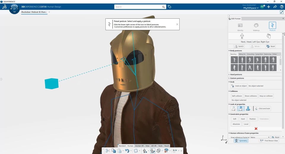Click the red X delete constraint icon
This screenshot has height=154, width=285.
(x=256, y=129)
